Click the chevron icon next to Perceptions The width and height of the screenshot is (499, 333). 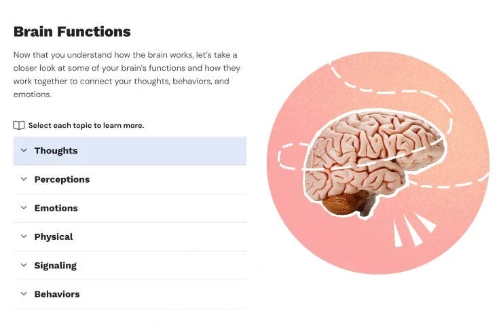click(24, 179)
